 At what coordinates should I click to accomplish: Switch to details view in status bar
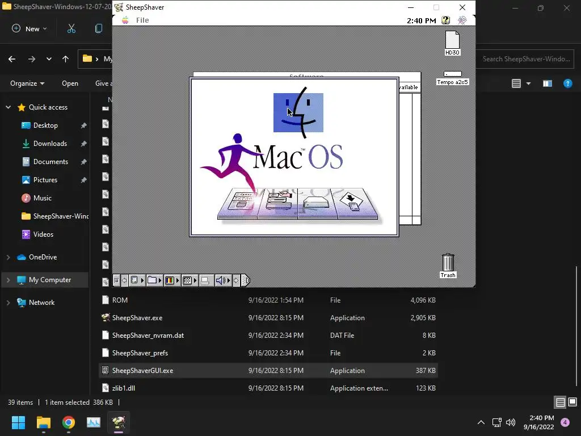click(560, 403)
